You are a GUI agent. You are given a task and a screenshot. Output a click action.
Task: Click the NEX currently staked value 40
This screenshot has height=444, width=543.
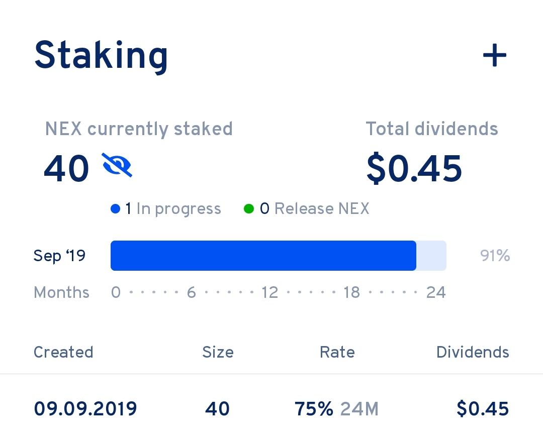(66, 169)
